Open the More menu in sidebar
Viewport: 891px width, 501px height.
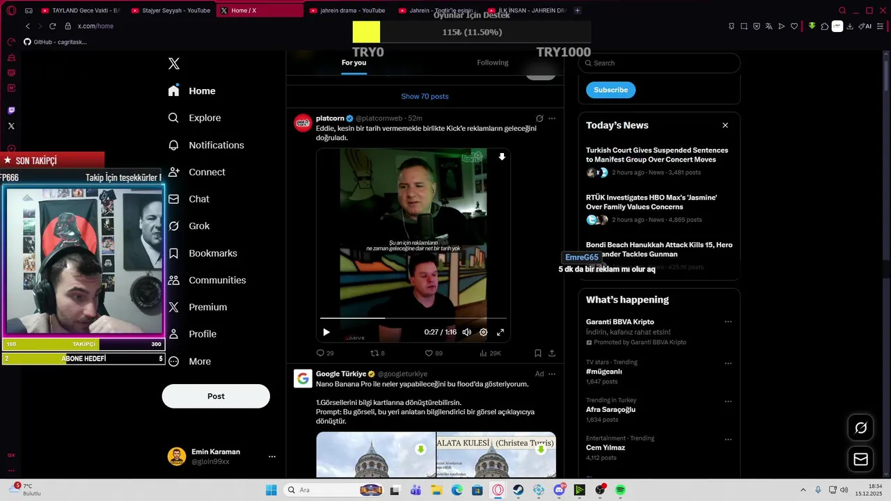[189, 362]
